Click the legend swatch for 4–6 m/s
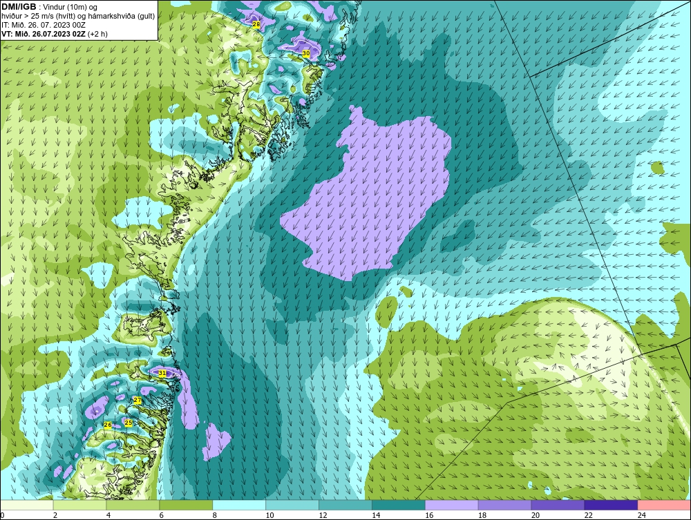691x520 pixels. coord(133,505)
